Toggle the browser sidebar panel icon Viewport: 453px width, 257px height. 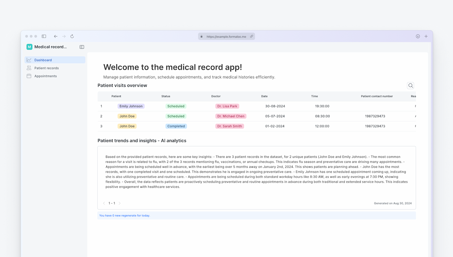coord(44,36)
